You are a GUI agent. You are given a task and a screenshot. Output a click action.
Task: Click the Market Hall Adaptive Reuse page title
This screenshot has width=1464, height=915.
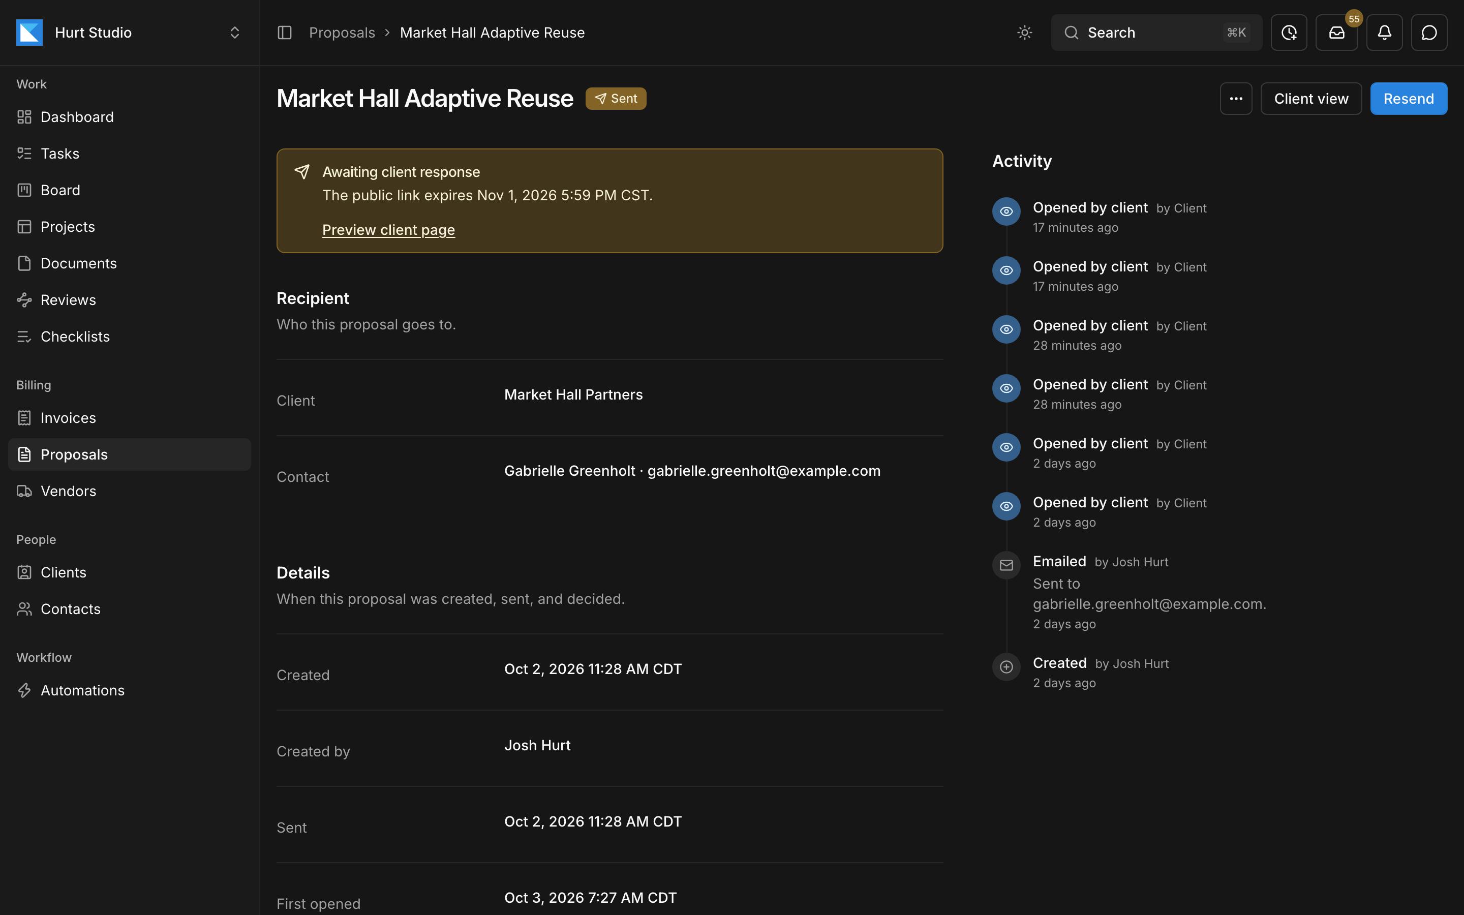point(424,99)
